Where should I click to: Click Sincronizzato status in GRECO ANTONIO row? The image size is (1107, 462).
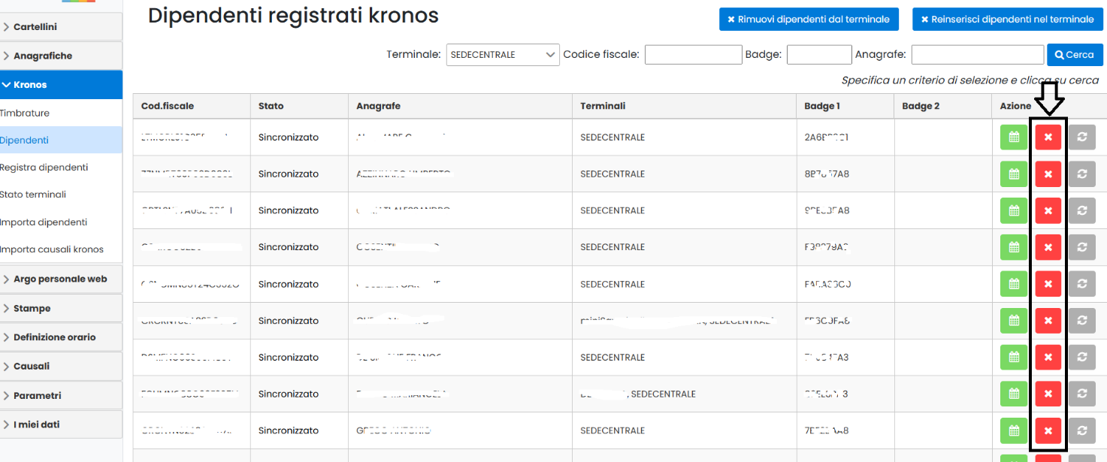pos(289,430)
